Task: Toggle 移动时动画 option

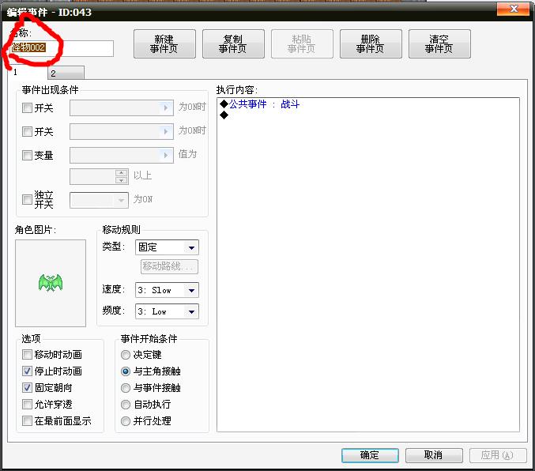Action: (27, 354)
